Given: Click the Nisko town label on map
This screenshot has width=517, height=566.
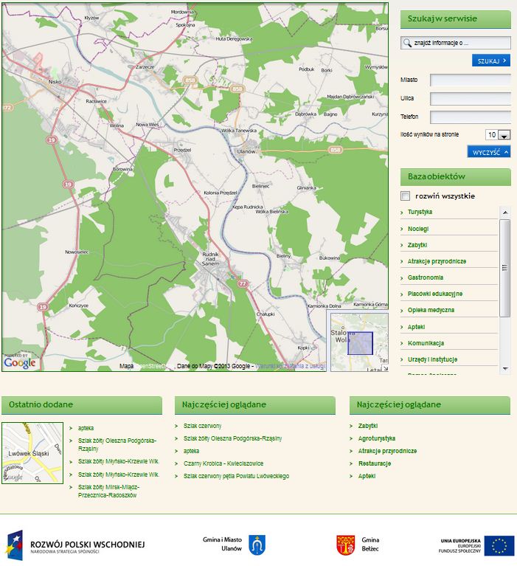Looking at the screenshot, I should point(55,82).
